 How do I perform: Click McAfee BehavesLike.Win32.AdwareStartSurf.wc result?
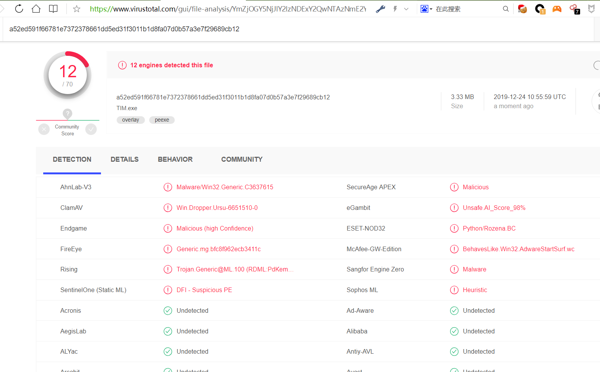pos(519,249)
